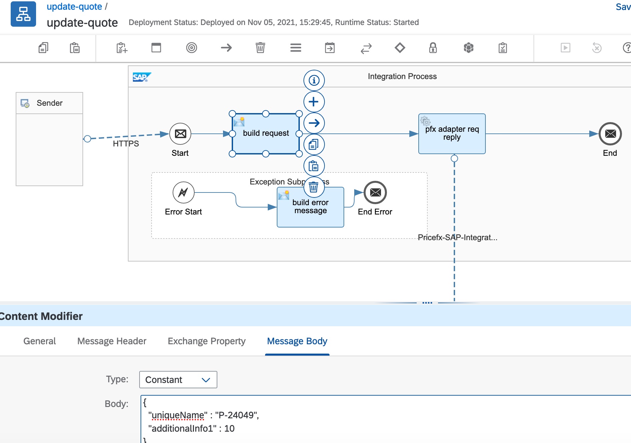
Task: Click the update-quote breadcrumb link
Action: [x=74, y=7]
